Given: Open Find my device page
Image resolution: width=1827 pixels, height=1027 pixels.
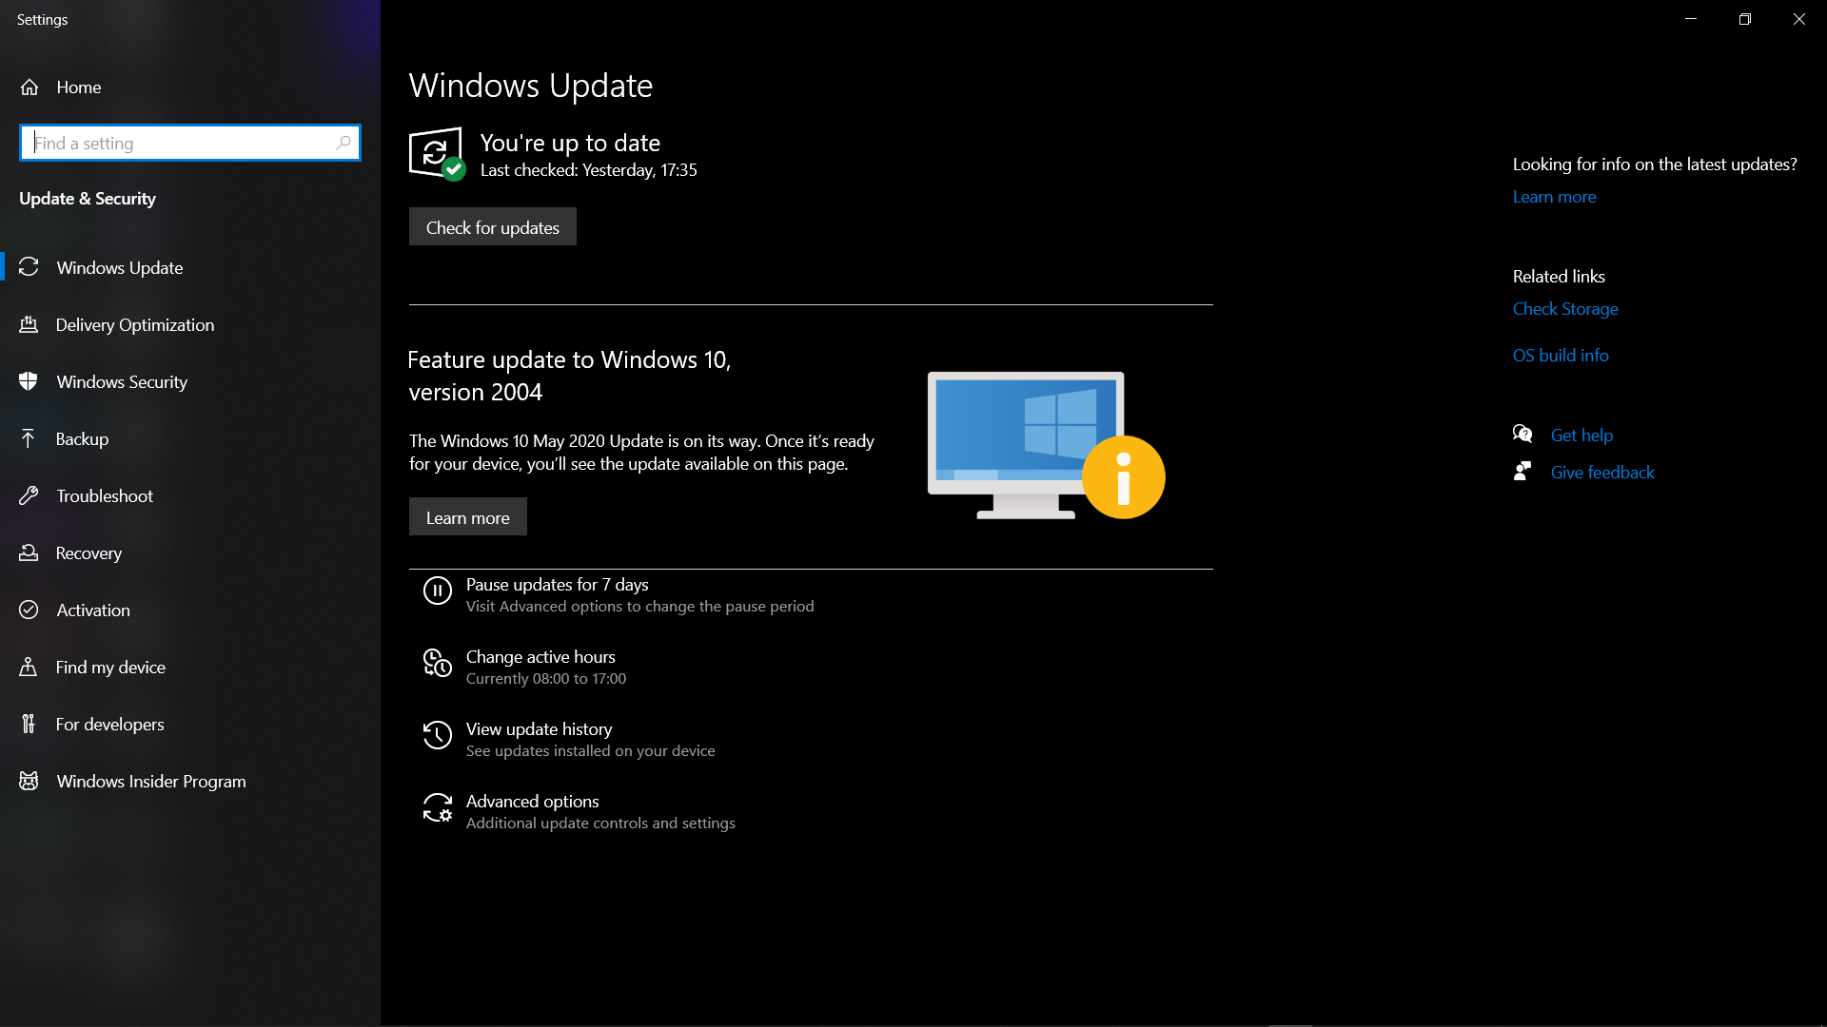Looking at the screenshot, I should (x=190, y=667).
